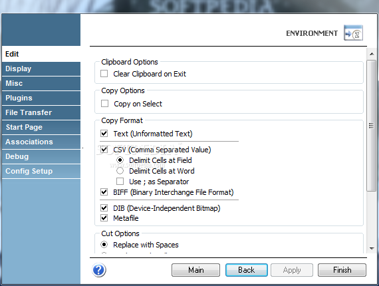Click the Finish button

click(x=342, y=270)
